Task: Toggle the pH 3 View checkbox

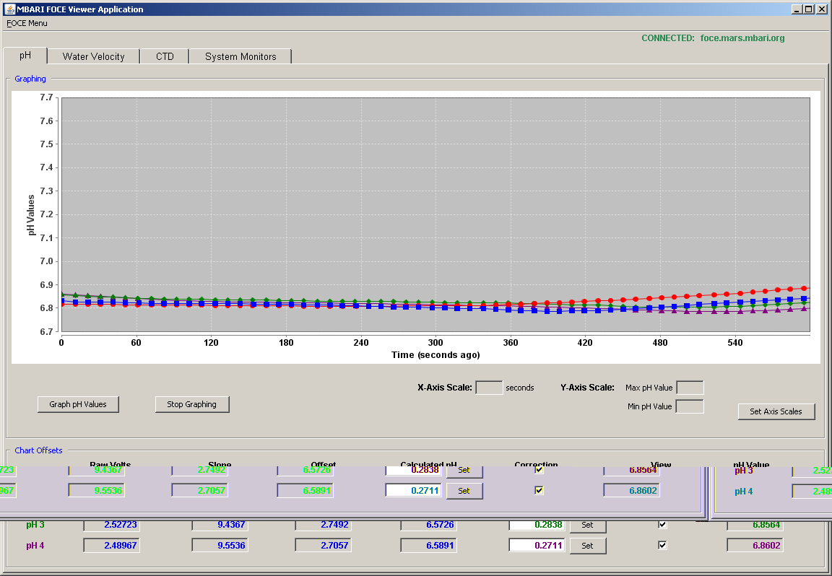Action: (x=662, y=525)
